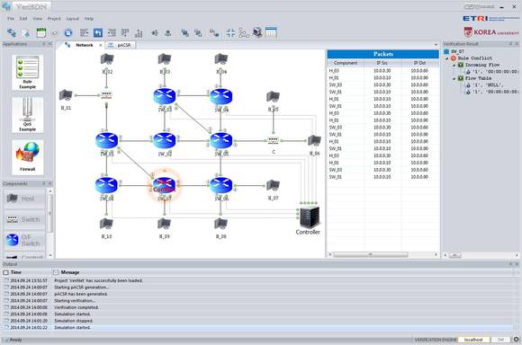522x345 pixels.
Task: Open the View menu
Action: (37, 19)
